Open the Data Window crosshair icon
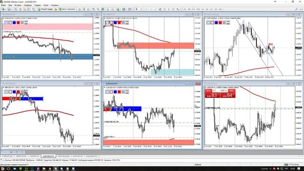The image size is (304, 171). point(20,9)
